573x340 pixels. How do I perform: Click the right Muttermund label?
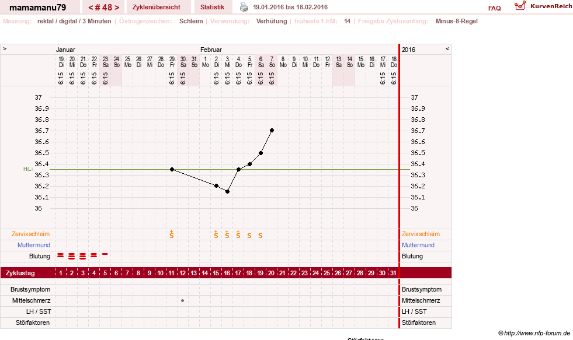point(418,245)
